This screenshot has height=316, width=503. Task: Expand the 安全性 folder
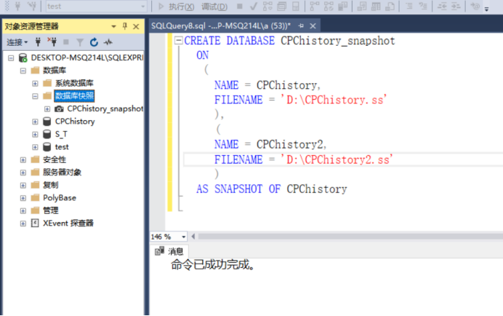click(x=23, y=159)
